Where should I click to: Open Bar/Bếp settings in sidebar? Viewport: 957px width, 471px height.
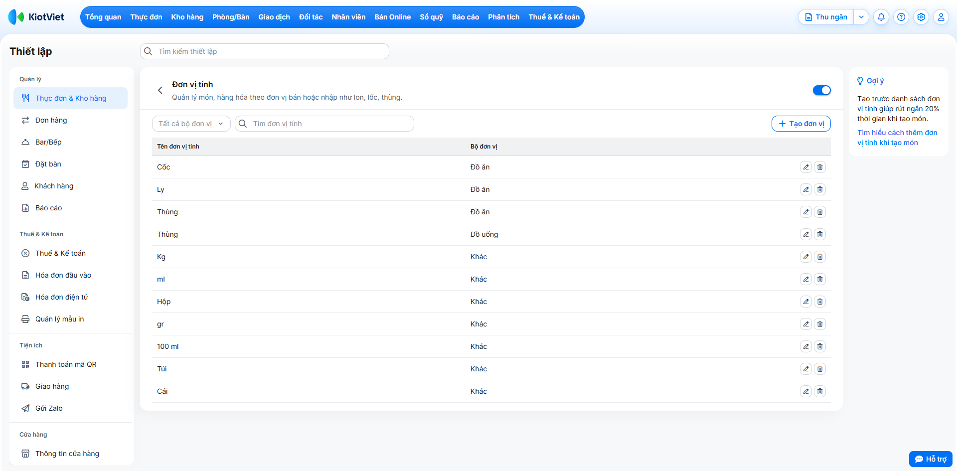pyautogui.click(x=70, y=142)
